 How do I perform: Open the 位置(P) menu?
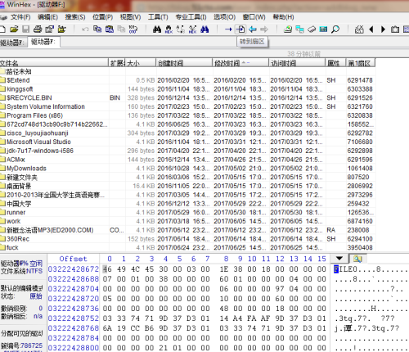[x=103, y=17]
